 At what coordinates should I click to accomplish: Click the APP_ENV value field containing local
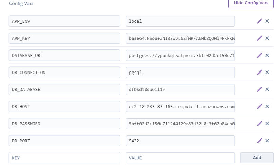(x=180, y=21)
